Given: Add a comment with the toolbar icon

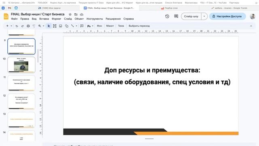Looking at the screenshot, I should pyautogui.click(x=82, y=26).
